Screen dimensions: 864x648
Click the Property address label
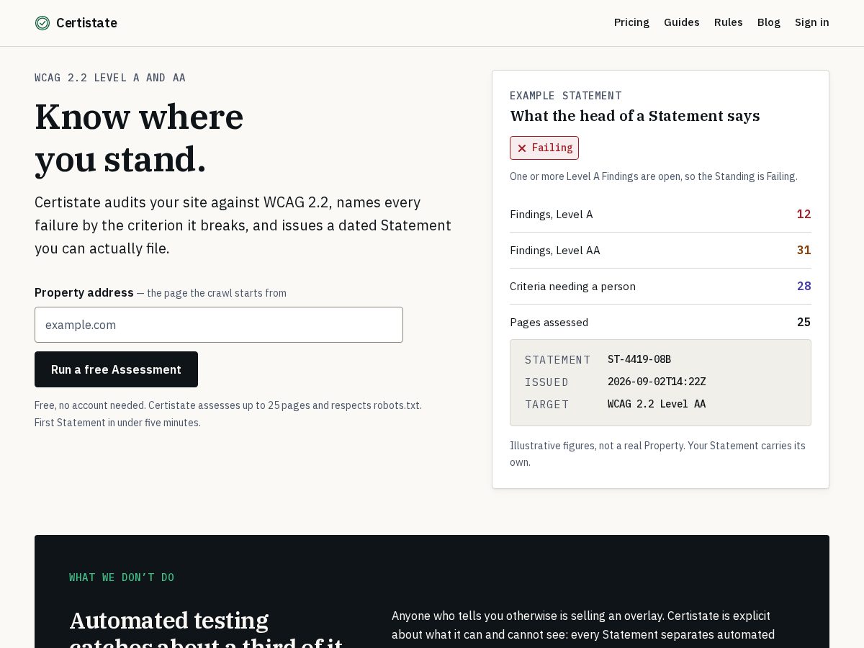(84, 292)
